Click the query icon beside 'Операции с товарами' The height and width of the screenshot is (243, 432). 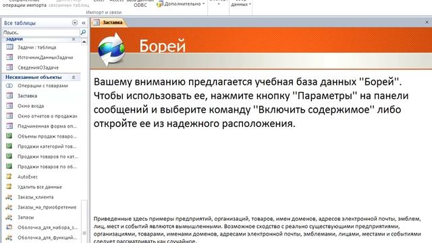point(9,86)
